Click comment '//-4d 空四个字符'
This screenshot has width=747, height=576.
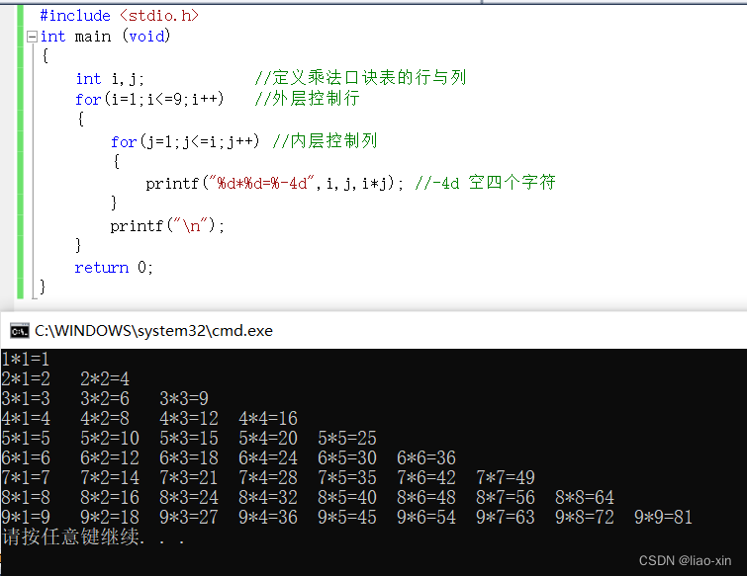coord(485,182)
